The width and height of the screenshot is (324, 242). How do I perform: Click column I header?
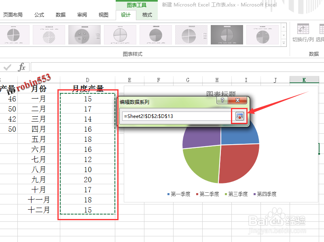pyautogui.click(x=246, y=80)
